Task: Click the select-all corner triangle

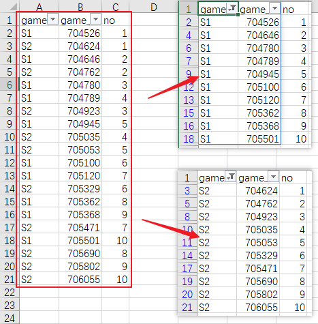Action: click(13, 8)
